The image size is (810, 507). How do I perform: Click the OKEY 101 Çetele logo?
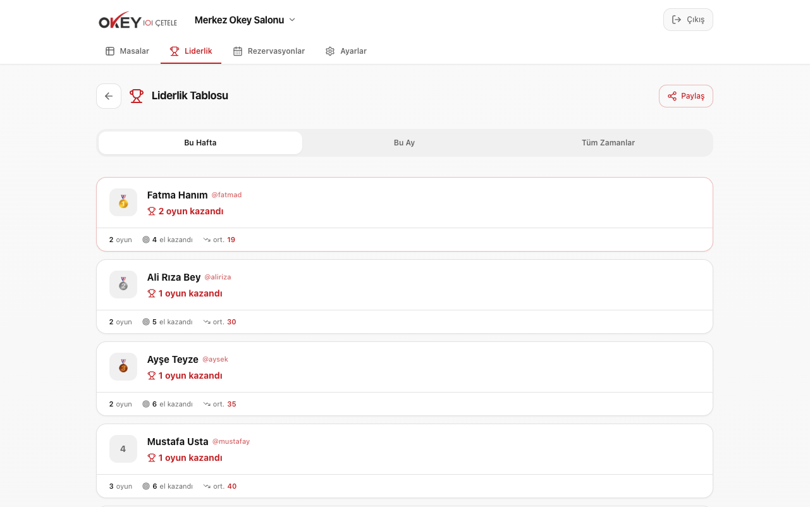(138, 21)
